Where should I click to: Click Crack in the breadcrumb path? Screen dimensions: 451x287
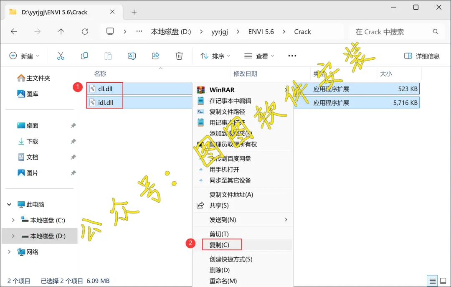pos(302,32)
